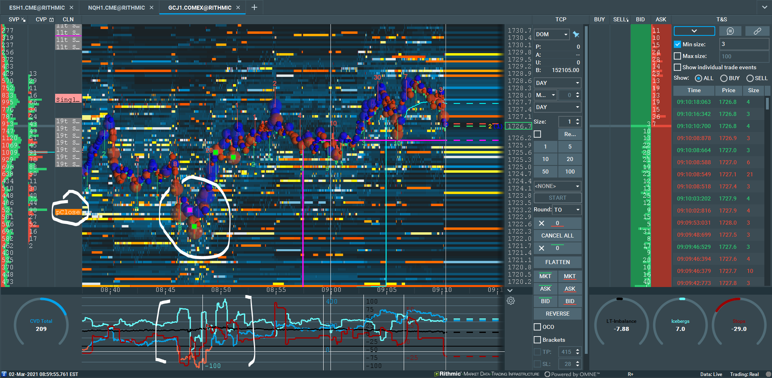Open the Round TO dropdown
The image size is (772, 378).
[x=567, y=210]
